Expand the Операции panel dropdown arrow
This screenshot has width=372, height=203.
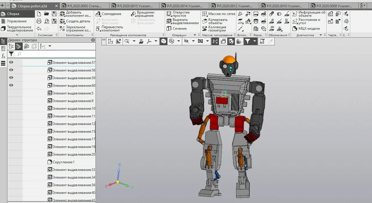195,35
